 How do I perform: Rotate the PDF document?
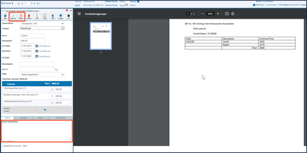(x=233, y=14)
